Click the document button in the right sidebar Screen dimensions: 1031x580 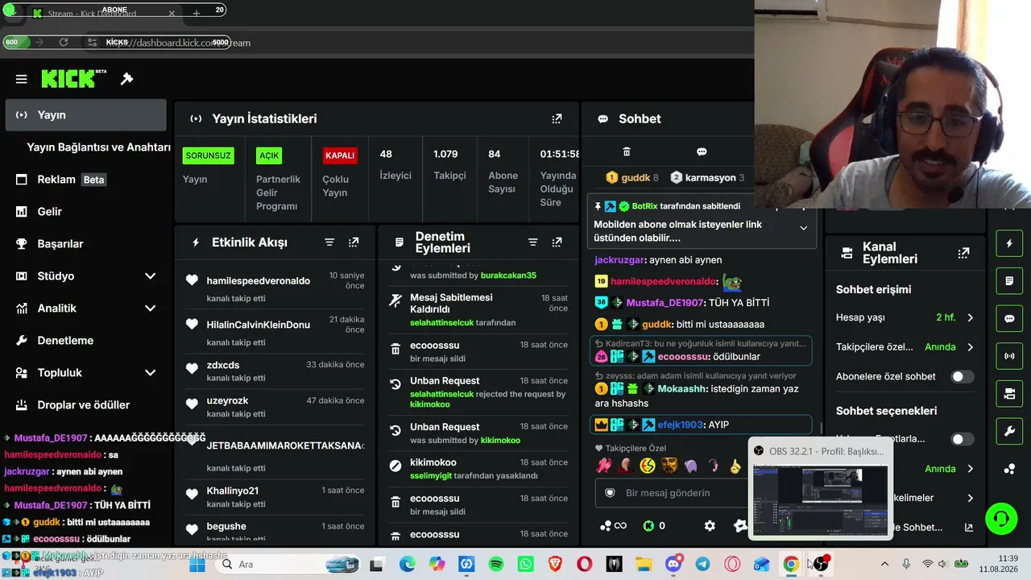coord(1009,281)
